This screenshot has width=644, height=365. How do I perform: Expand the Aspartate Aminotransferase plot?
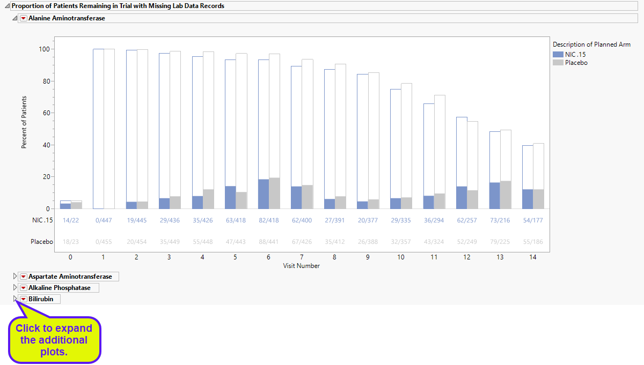15,277
